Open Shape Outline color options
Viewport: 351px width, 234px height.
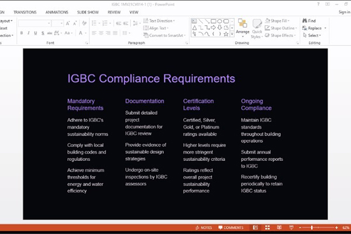pos(281,28)
